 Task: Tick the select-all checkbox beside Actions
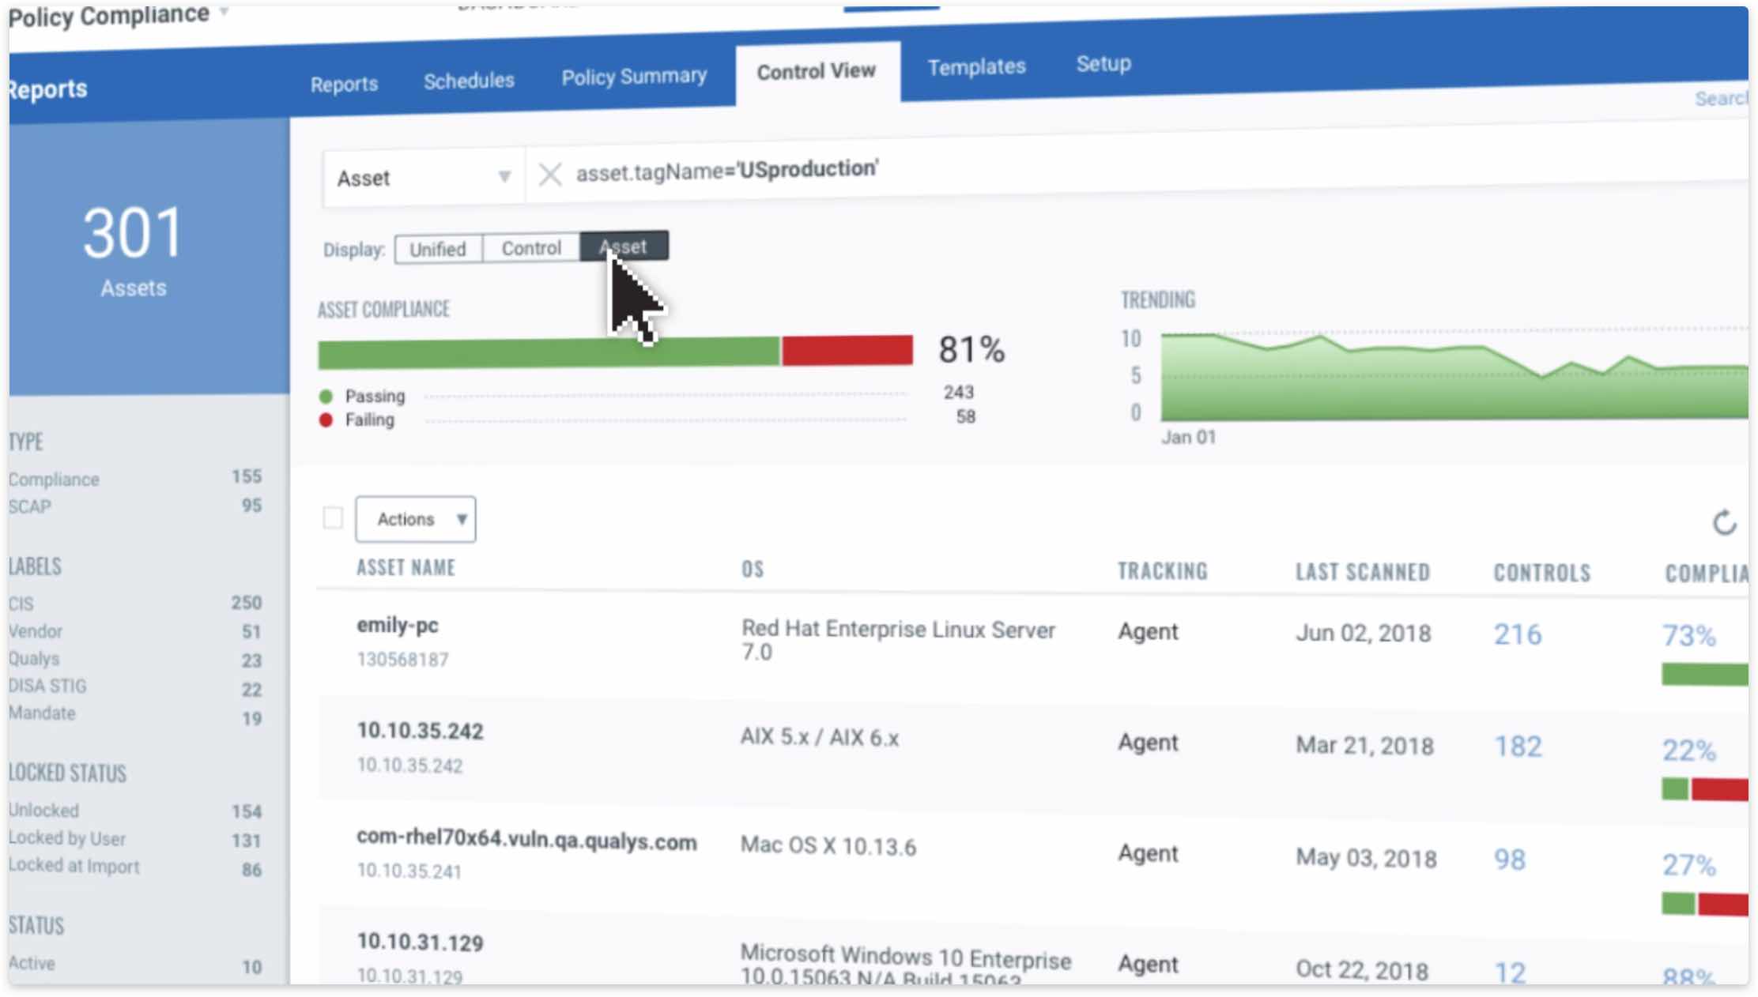[x=334, y=518]
